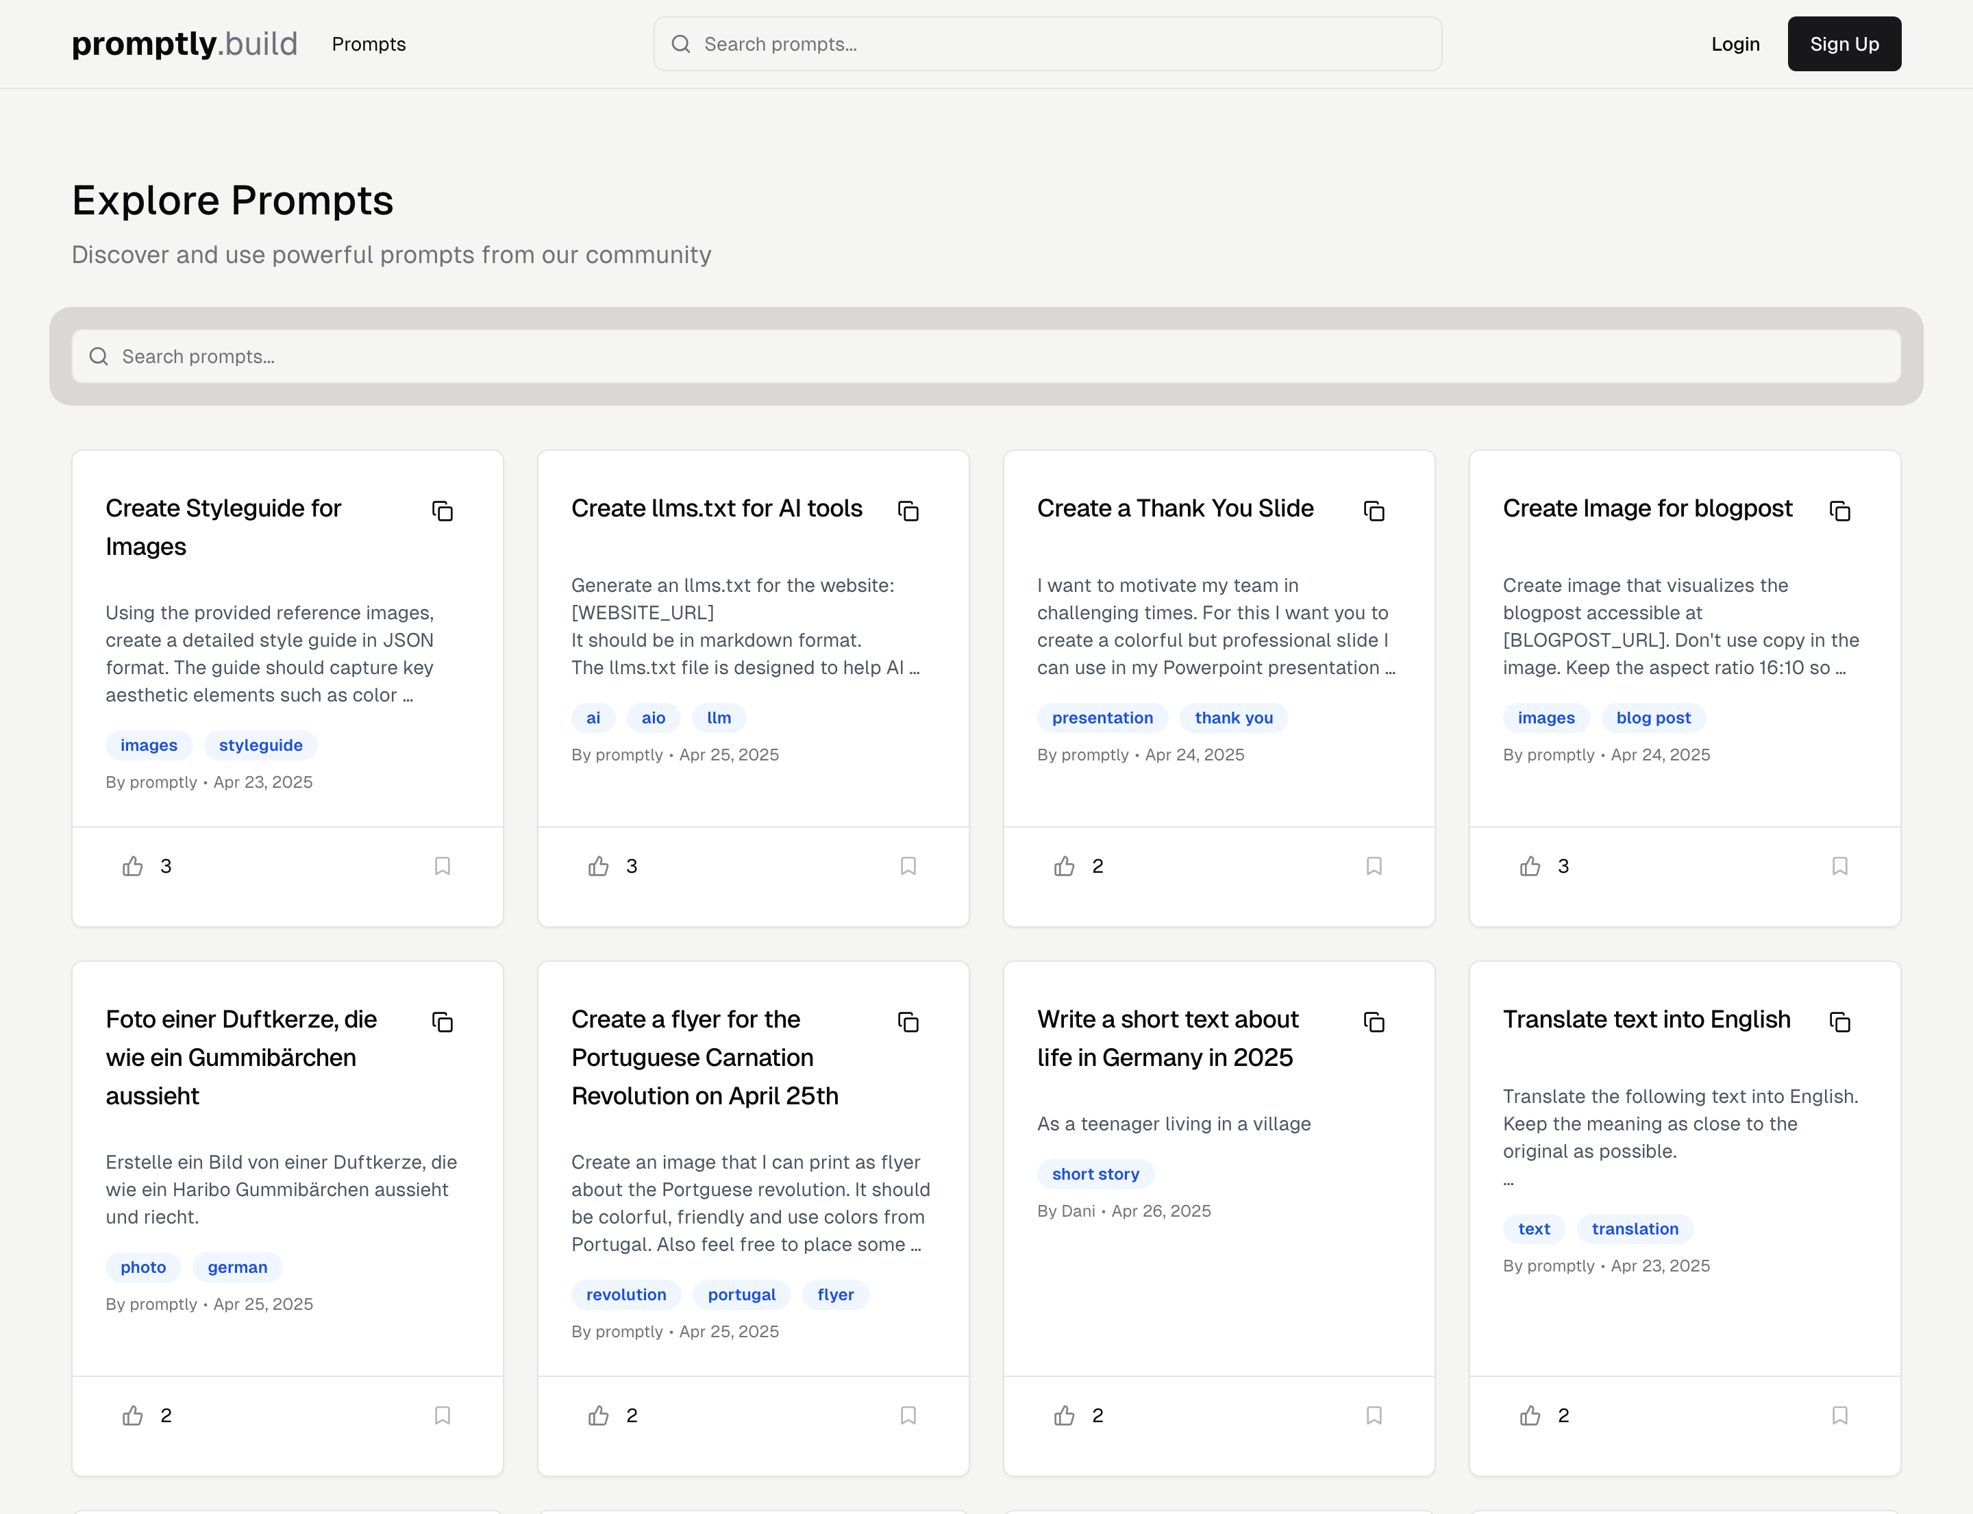Filter by the translation tag
The image size is (1973, 1514).
point(1635,1229)
